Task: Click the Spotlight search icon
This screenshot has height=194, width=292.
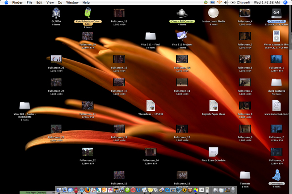Action: pos(286,3)
